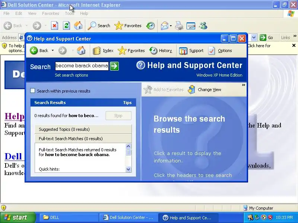This screenshot has height=223, width=298.
Task: Open Tools menu in Internet Explorer
Action: [70, 13]
